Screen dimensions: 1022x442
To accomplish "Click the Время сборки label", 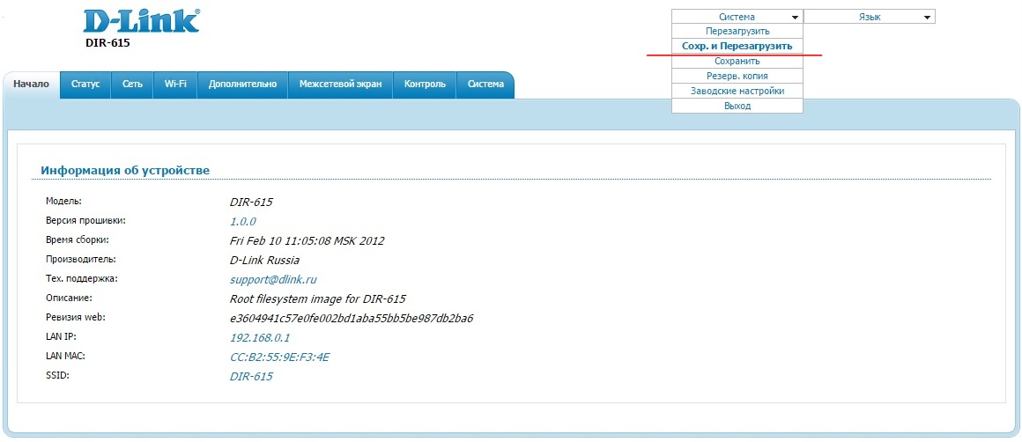I will point(77,240).
